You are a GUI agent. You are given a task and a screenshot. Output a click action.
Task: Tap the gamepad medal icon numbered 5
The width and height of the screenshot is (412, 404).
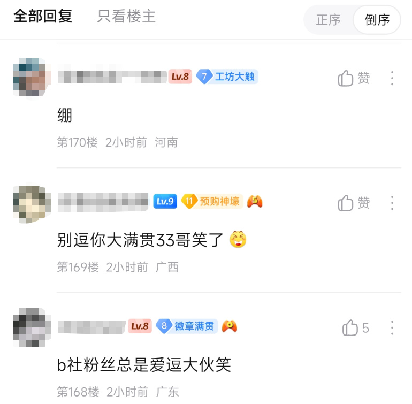[x=255, y=202]
